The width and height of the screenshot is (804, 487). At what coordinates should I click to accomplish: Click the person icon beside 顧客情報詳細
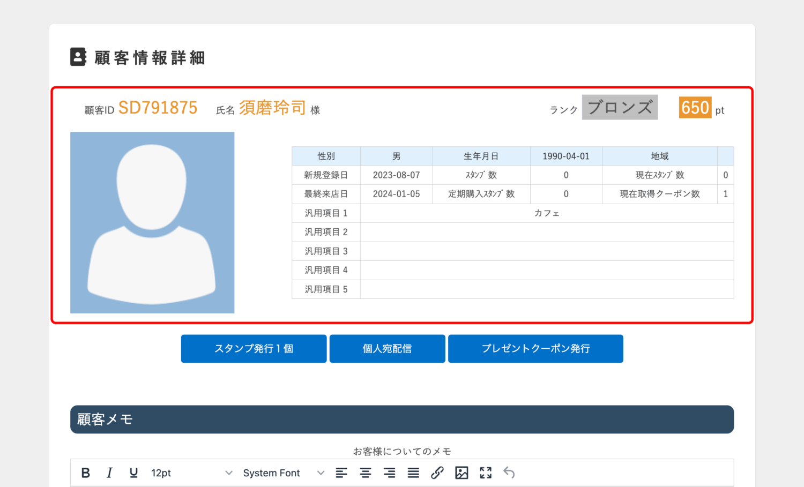click(x=78, y=57)
